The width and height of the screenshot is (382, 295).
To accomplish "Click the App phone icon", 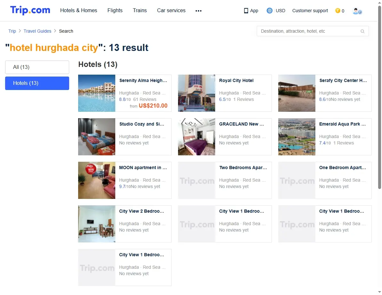I will (x=246, y=11).
